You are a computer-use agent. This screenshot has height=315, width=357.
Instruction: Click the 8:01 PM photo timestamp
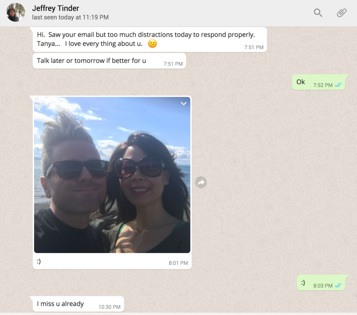pyautogui.click(x=178, y=263)
